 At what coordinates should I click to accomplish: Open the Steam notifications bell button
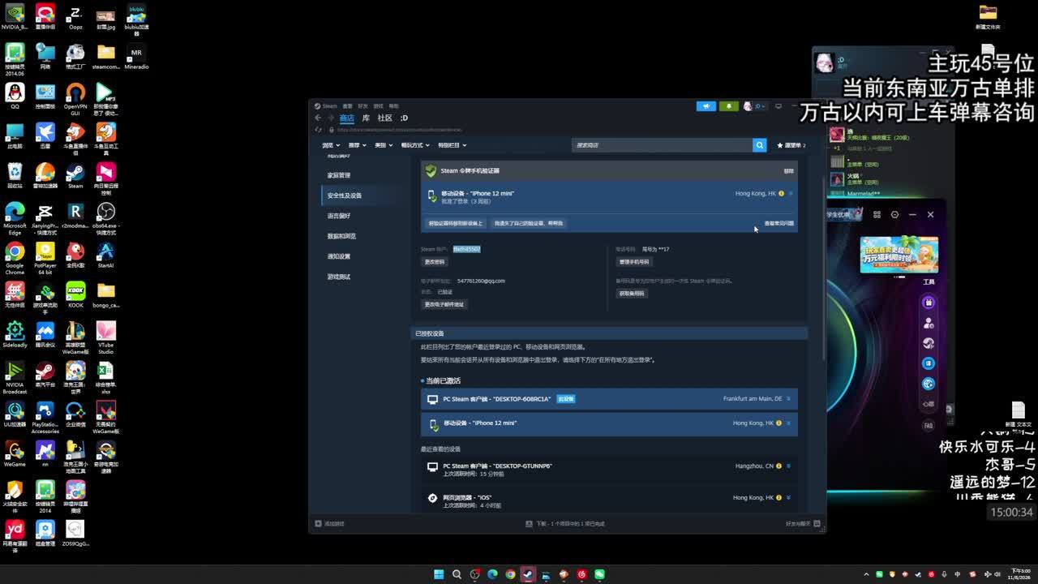[728, 106]
